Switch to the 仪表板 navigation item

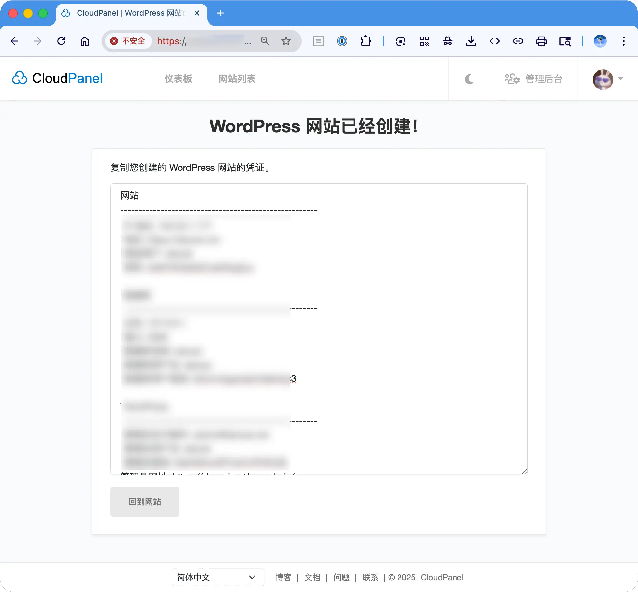[178, 79]
